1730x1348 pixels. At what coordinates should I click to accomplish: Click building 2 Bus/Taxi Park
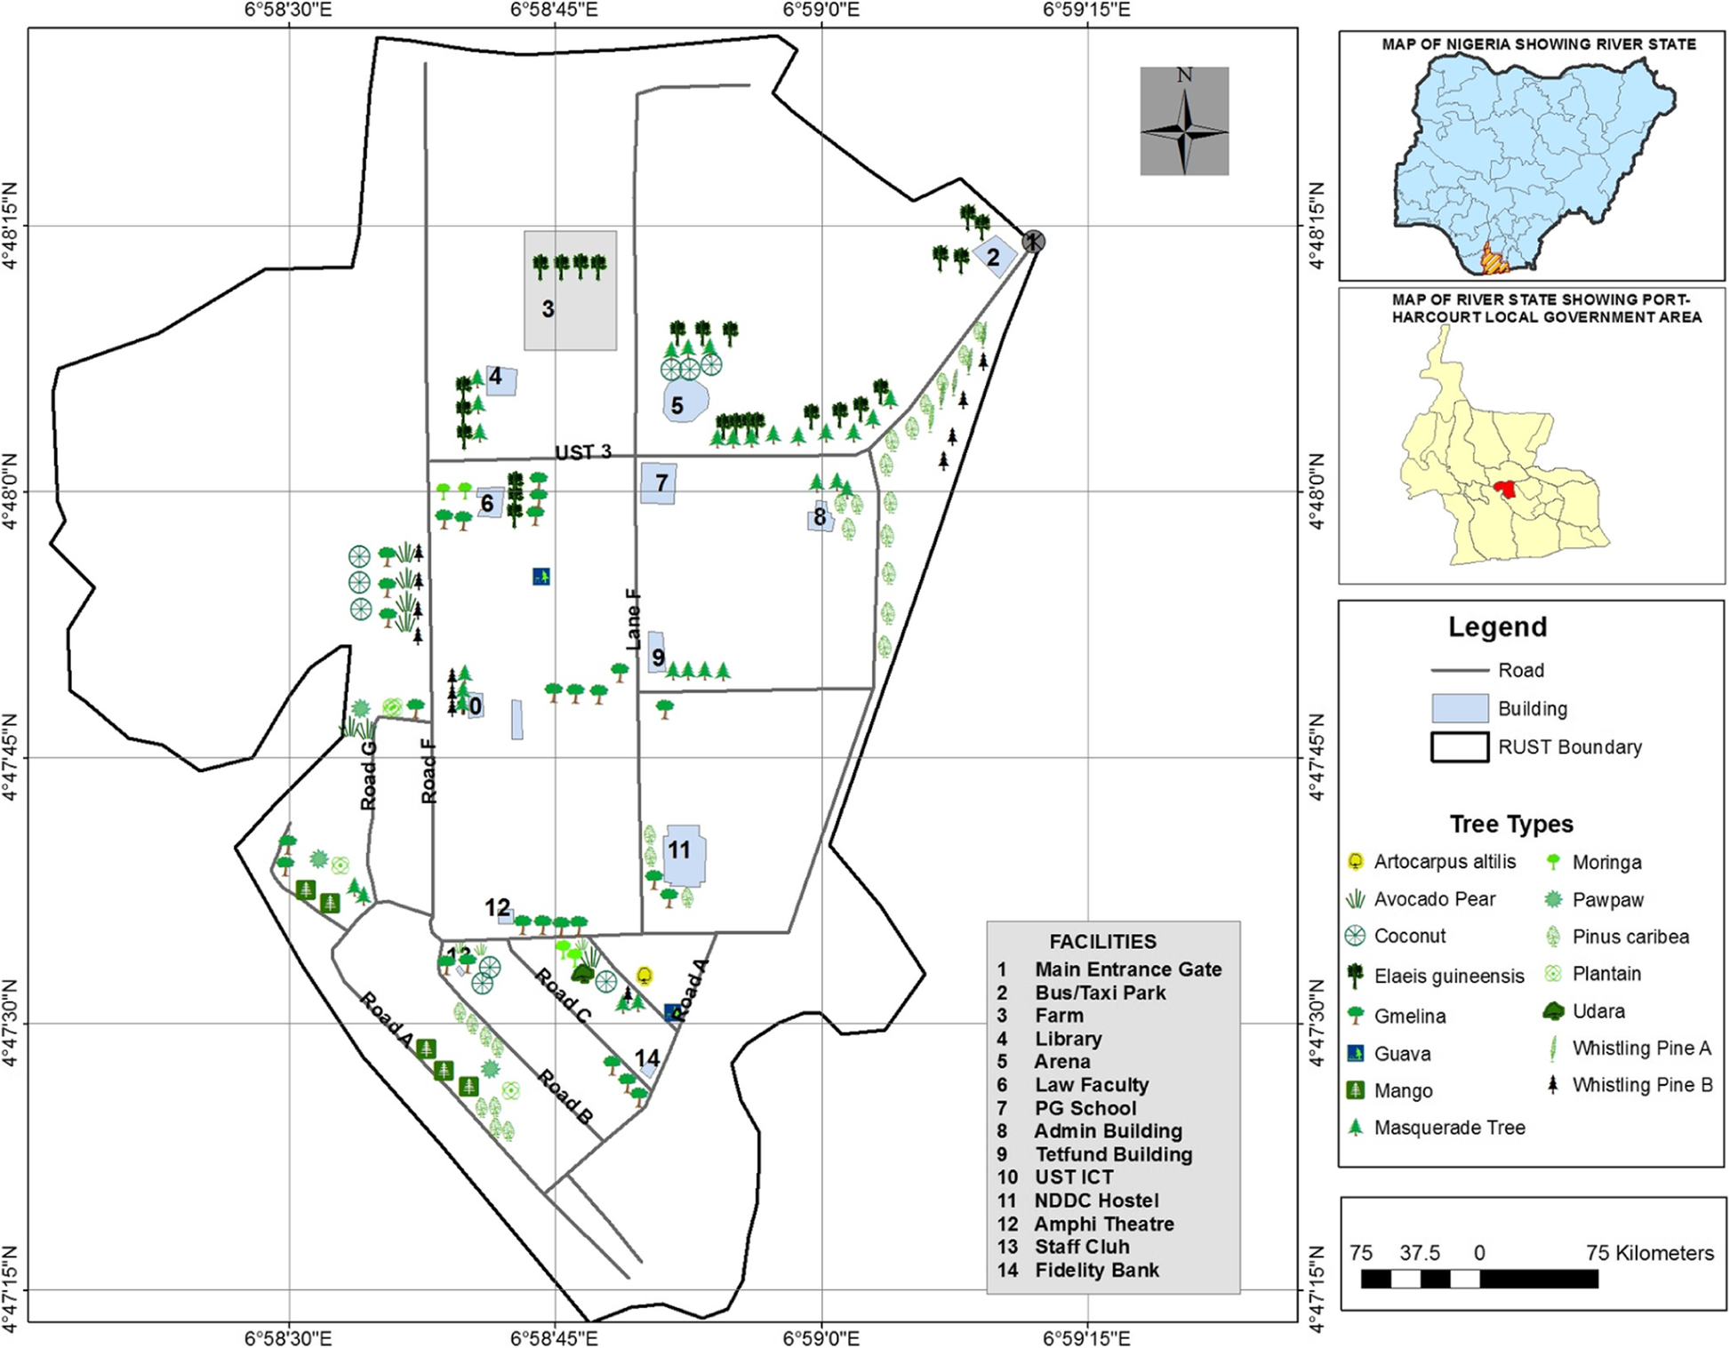[x=994, y=257]
